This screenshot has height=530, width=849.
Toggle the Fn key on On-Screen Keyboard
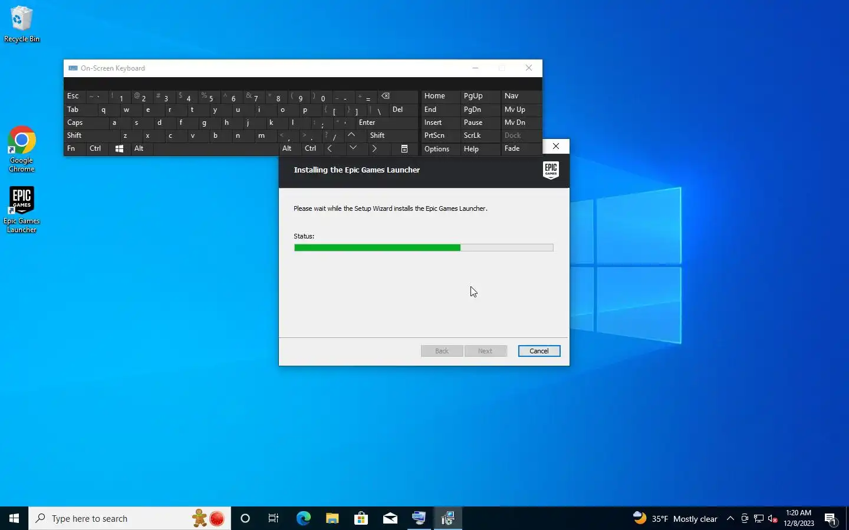coord(75,149)
